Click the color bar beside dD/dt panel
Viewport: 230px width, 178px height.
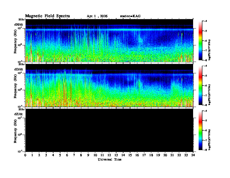(200, 86)
